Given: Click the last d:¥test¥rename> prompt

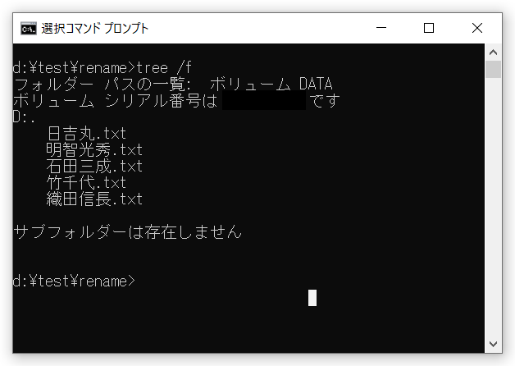Looking at the screenshot, I should click(x=75, y=281).
